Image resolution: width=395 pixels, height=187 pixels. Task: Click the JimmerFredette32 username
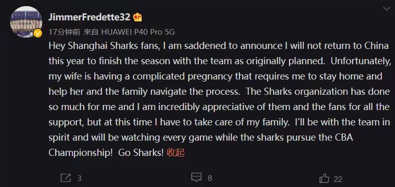pos(89,17)
